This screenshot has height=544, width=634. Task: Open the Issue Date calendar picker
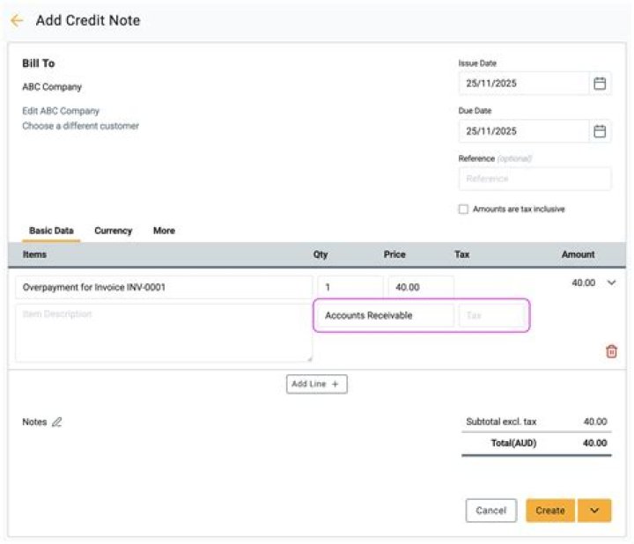(600, 84)
